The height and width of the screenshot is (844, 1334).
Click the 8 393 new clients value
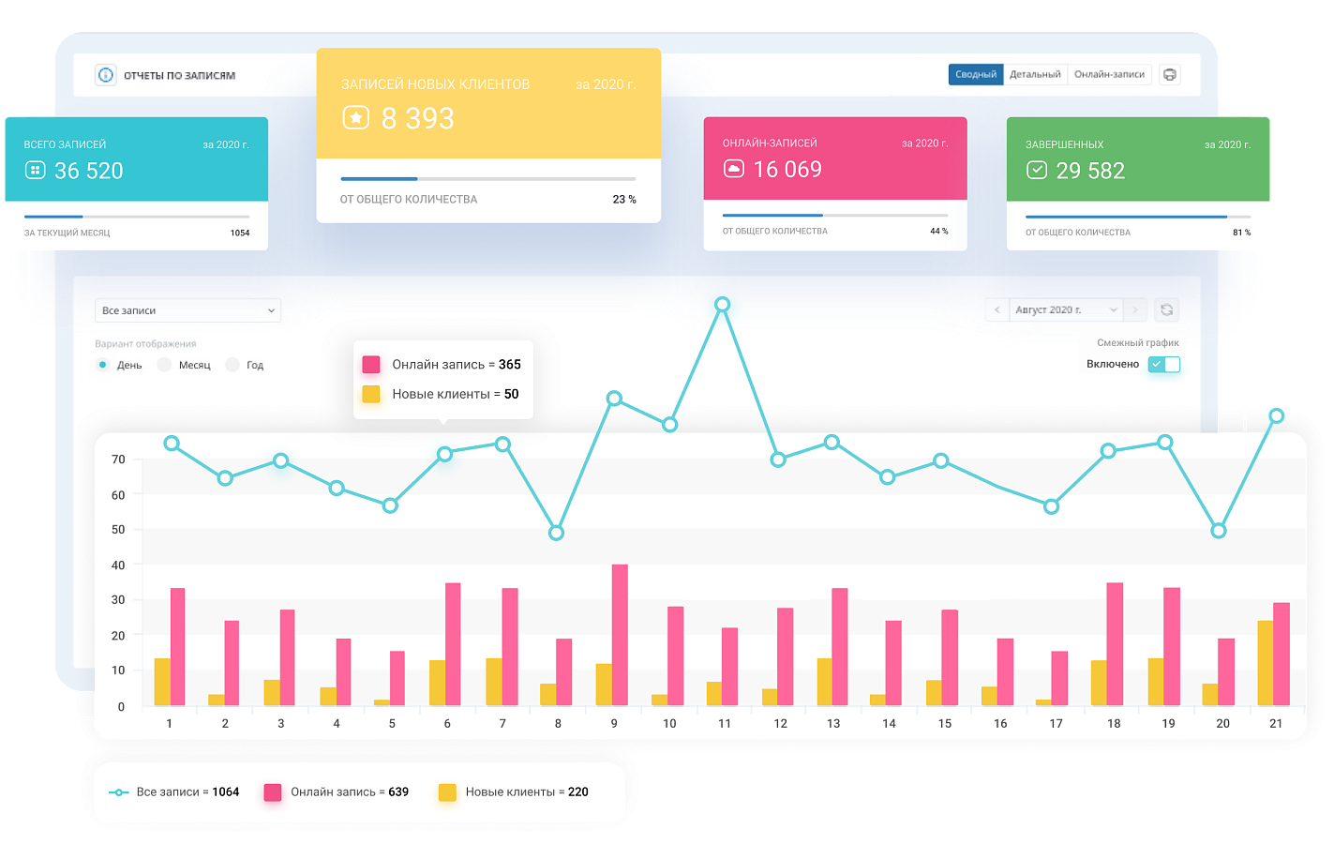coord(418,118)
